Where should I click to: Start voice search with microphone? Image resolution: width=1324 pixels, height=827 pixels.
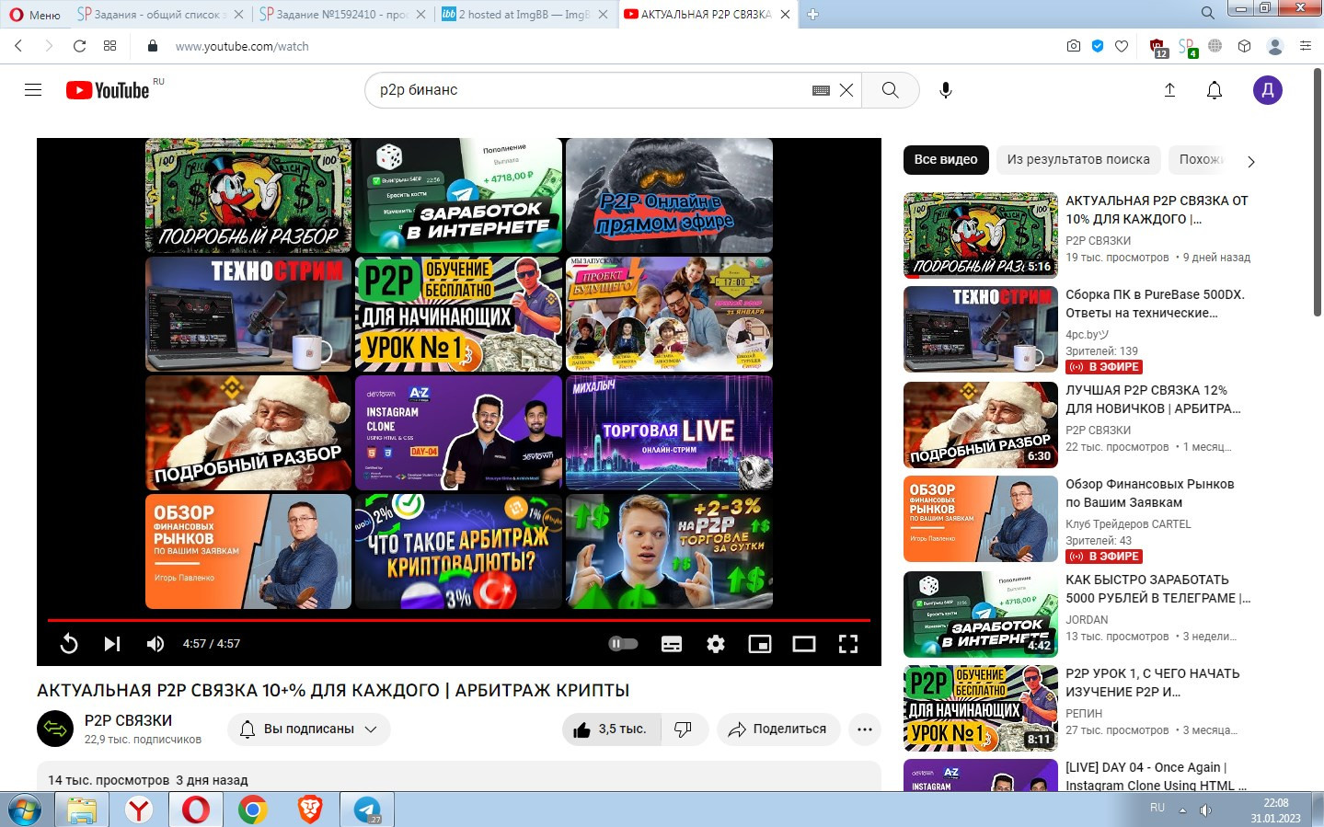tap(946, 90)
